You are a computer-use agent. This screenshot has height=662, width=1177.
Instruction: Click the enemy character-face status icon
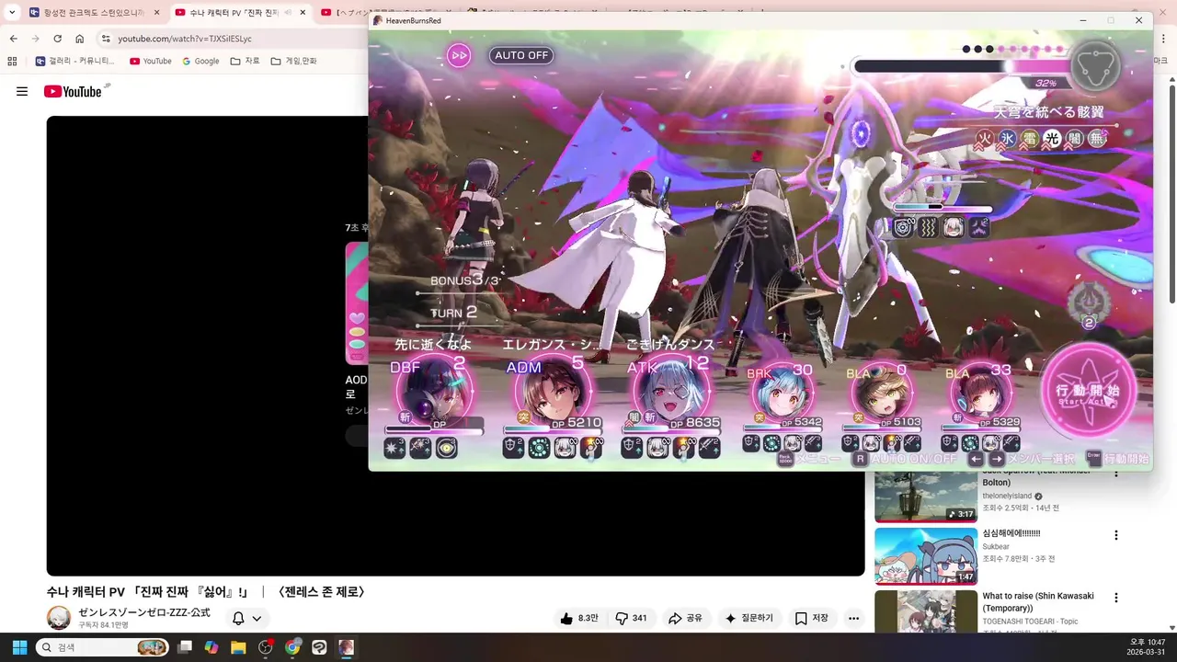954,227
